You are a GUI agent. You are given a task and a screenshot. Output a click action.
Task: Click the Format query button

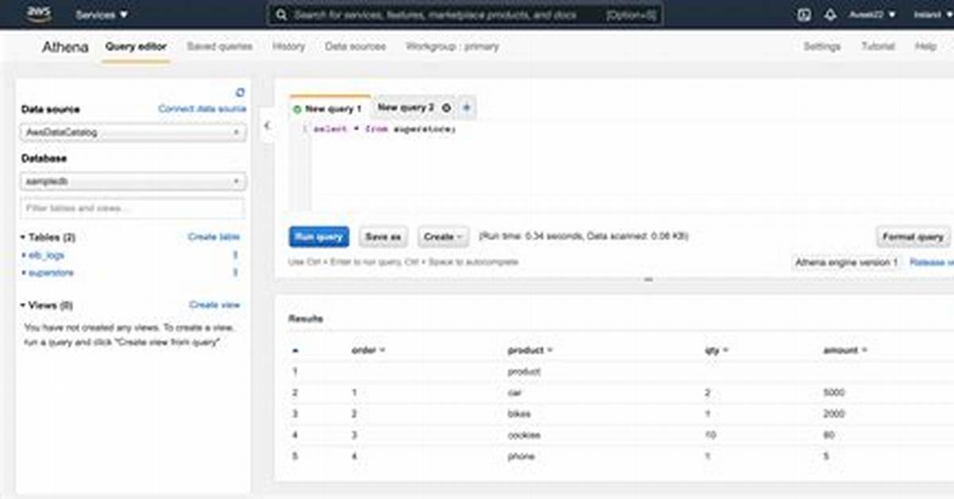tap(913, 237)
